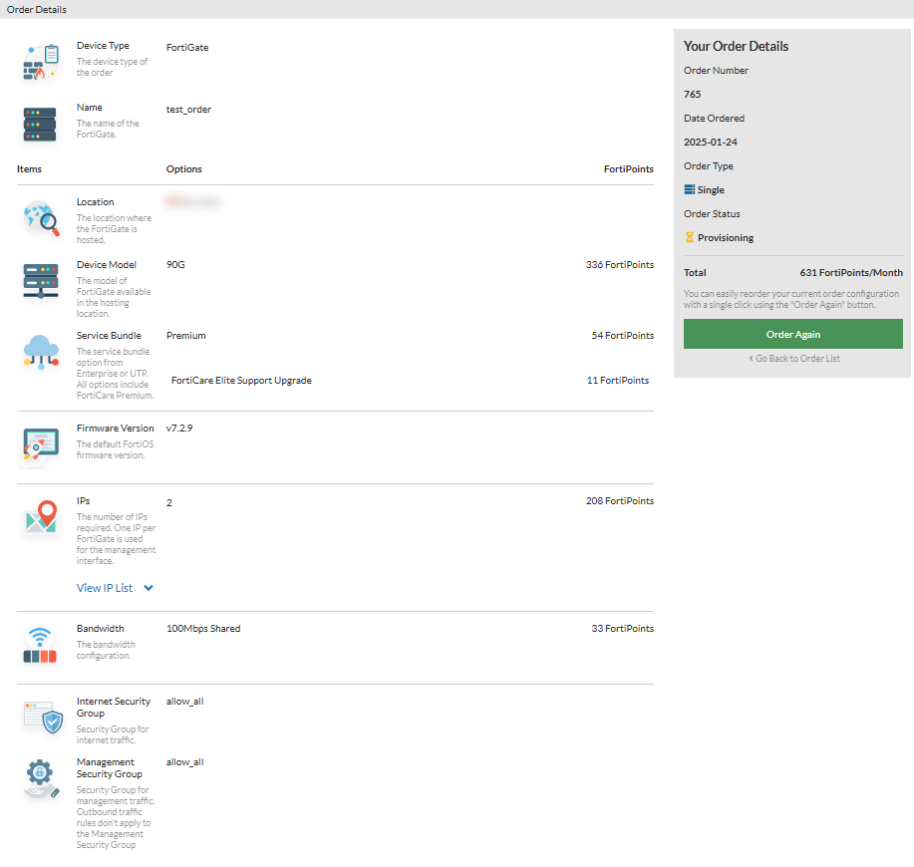This screenshot has height=867, width=914.
Task: Click the Name server rack icon
Action: pyautogui.click(x=40, y=125)
